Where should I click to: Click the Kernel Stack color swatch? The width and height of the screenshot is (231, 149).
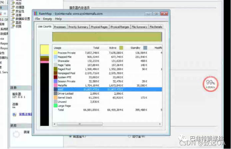[x=55, y=98]
